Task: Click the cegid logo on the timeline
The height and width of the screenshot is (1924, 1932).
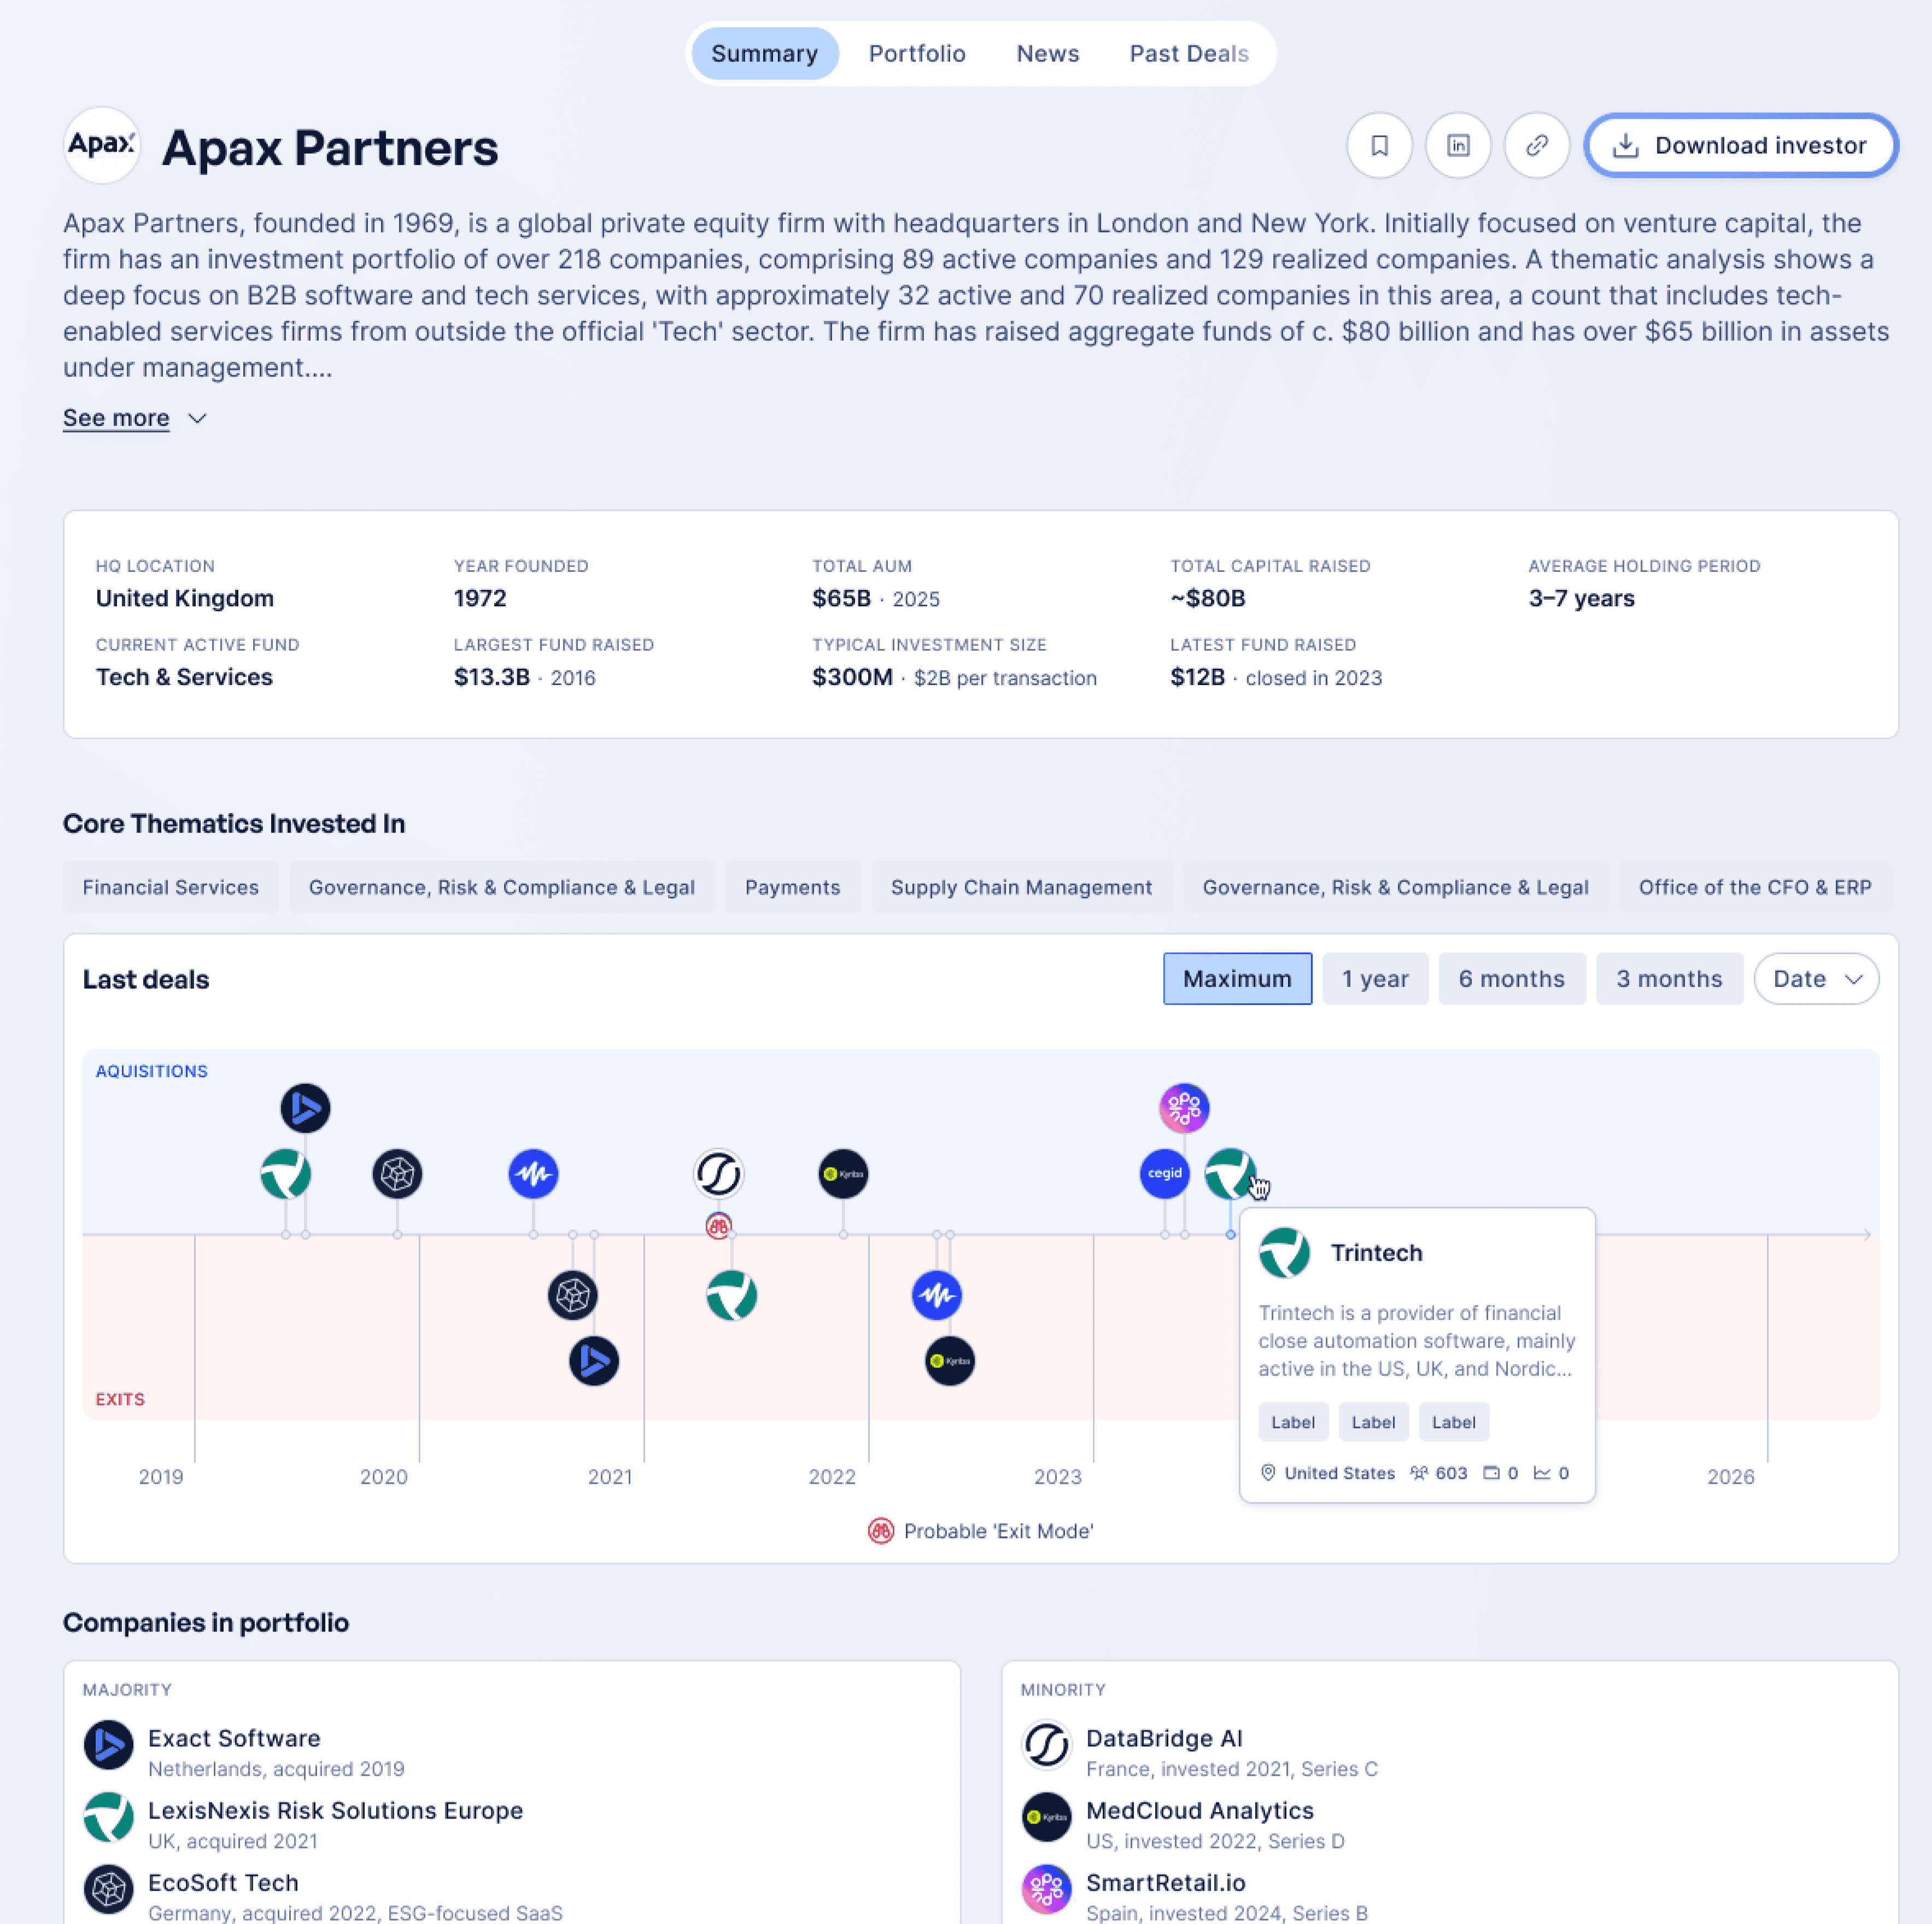Action: click(1164, 1173)
